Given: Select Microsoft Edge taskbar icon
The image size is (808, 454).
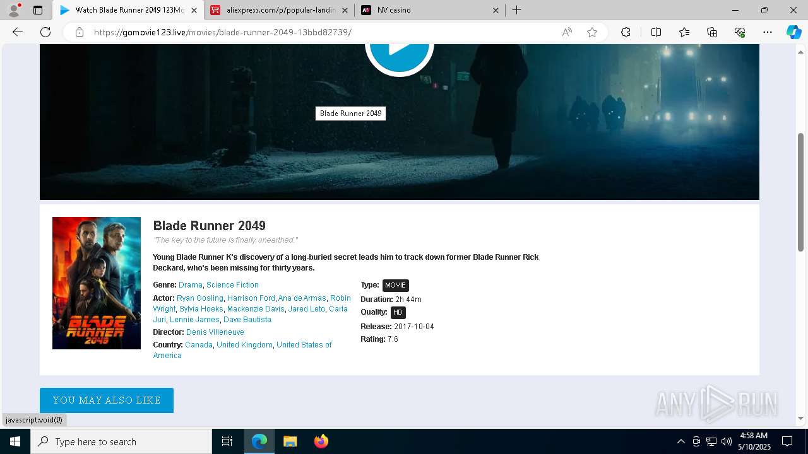Looking at the screenshot, I should (259, 441).
